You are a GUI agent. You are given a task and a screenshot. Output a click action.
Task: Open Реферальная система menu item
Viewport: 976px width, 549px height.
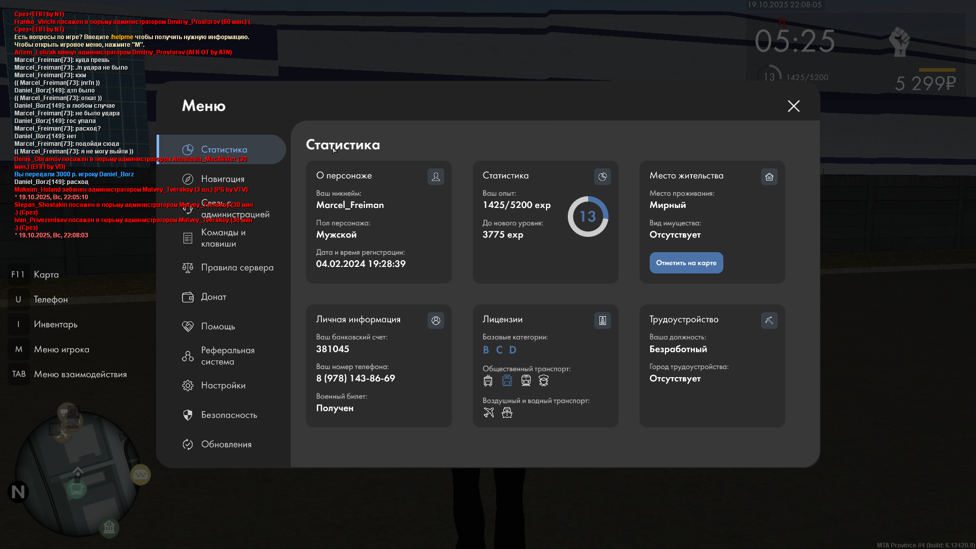[x=227, y=356]
